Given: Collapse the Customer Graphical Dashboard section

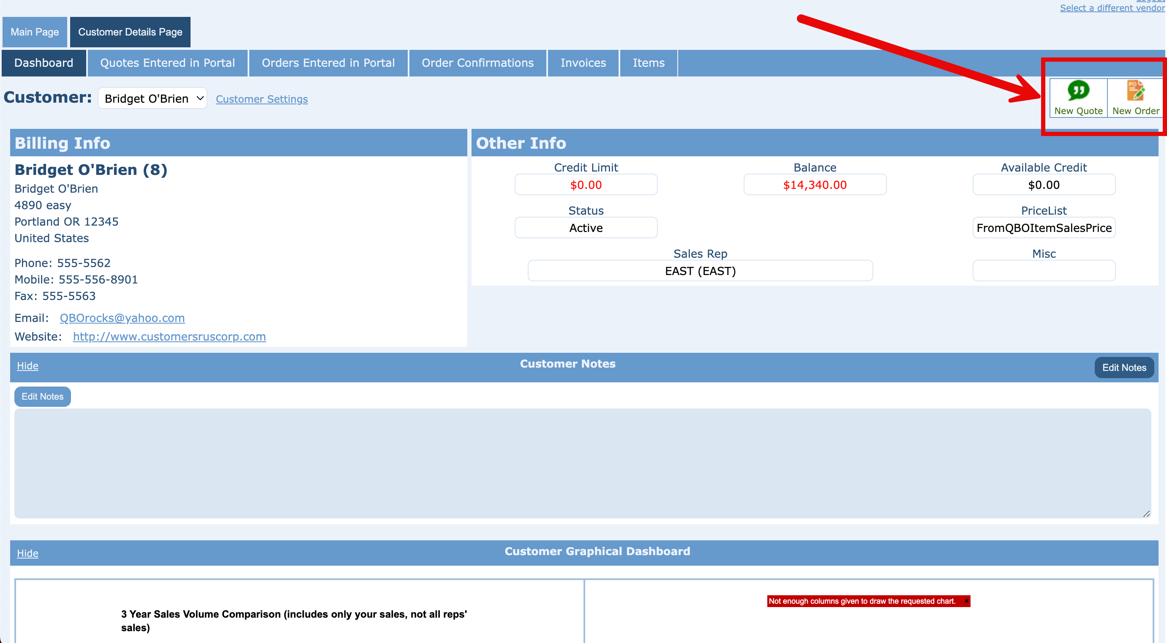Looking at the screenshot, I should [27, 553].
